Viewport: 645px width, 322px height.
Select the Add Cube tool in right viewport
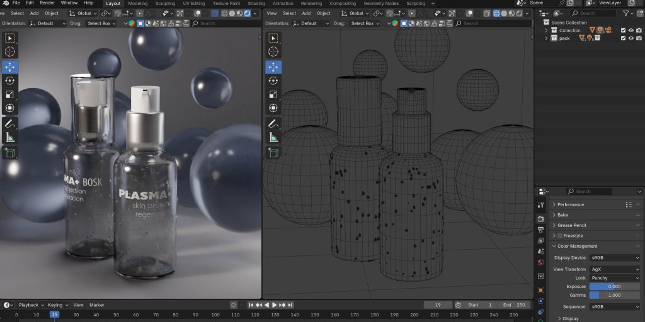[x=273, y=153]
